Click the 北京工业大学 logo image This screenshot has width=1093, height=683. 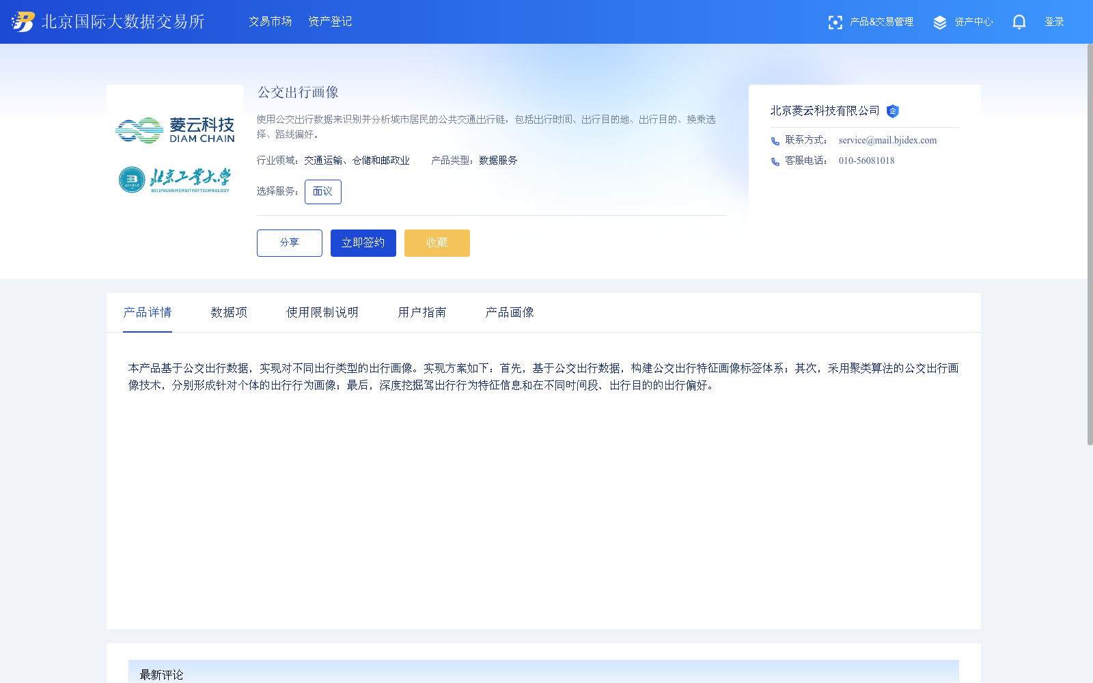click(x=175, y=180)
